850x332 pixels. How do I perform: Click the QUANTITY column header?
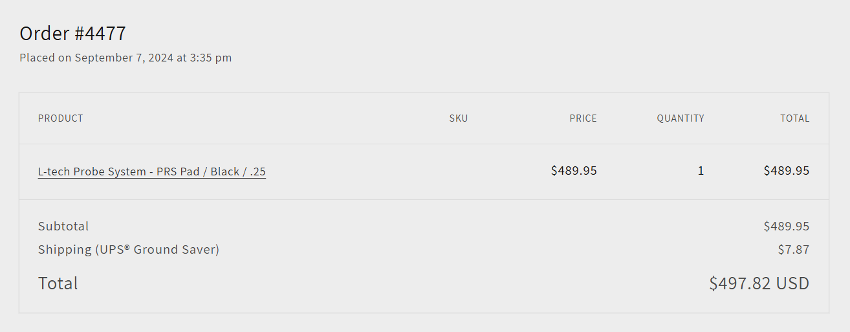coord(681,118)
